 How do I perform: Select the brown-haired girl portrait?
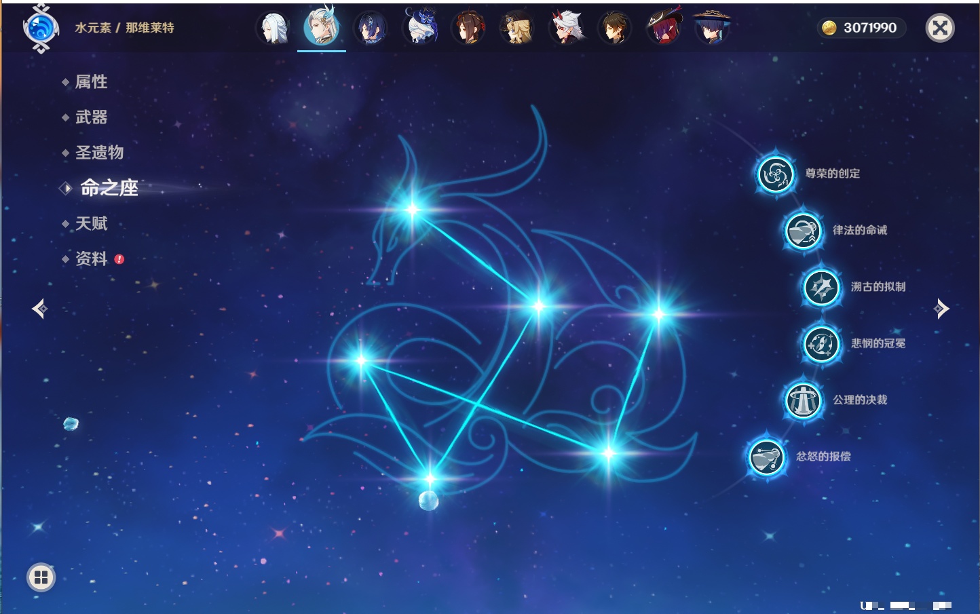pos(469,28)
